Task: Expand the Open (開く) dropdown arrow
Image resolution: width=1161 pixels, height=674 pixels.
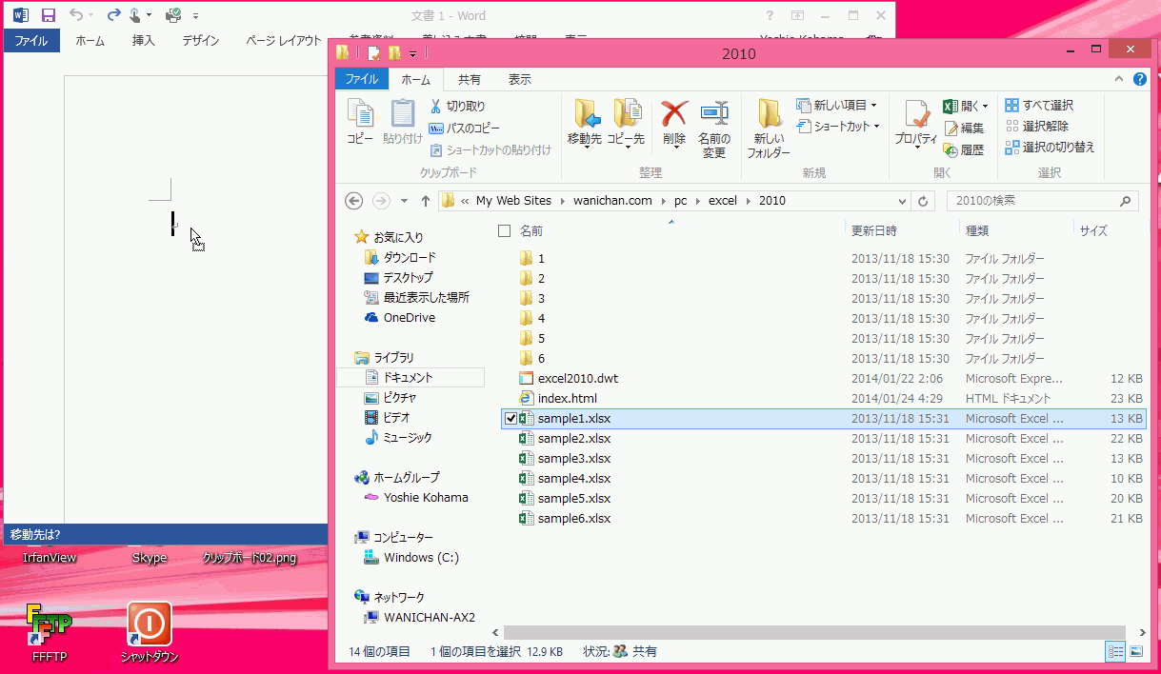Action: (985, 107)
